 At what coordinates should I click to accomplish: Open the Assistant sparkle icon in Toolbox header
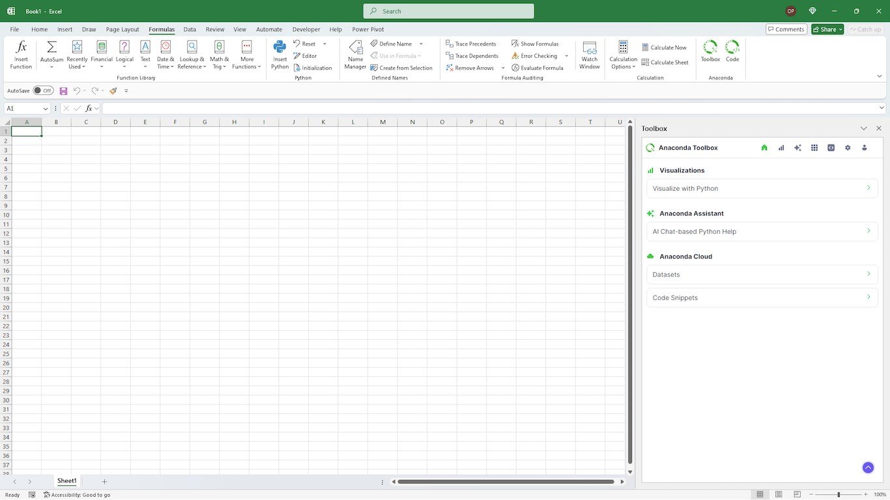(797, 148)
